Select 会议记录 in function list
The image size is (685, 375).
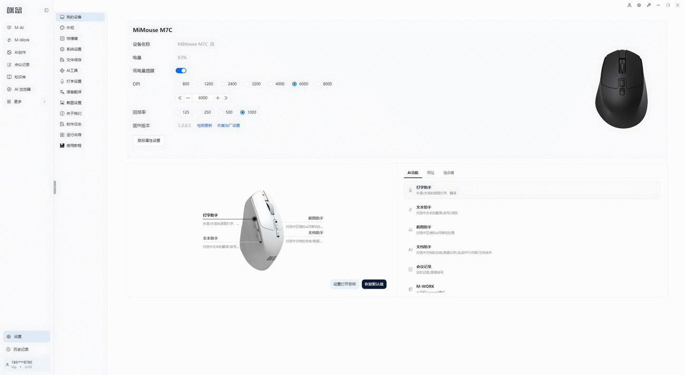(532, 270)
